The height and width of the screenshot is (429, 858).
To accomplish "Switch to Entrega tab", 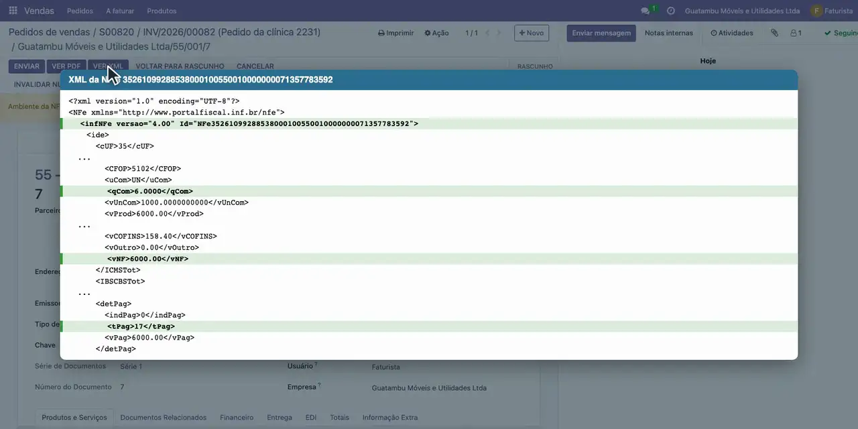I will click(280, 417).
